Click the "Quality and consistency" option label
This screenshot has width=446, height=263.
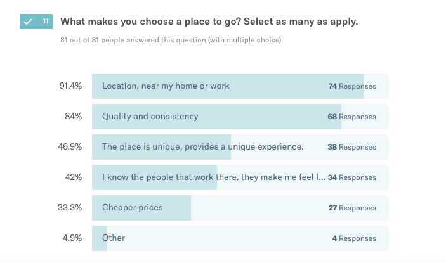(150, 117)
